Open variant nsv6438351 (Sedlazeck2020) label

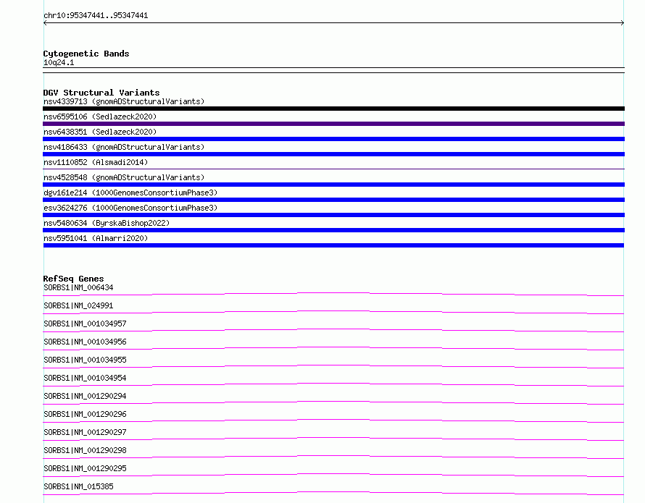tap(100, 132)
